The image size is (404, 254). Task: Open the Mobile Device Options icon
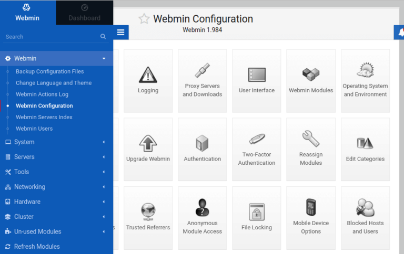311,208
